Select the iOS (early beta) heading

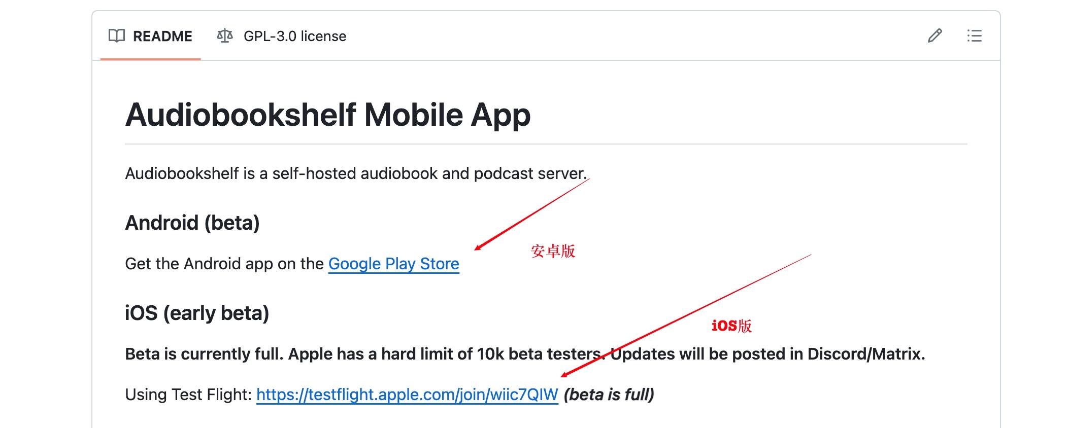(x=196, y=313)
